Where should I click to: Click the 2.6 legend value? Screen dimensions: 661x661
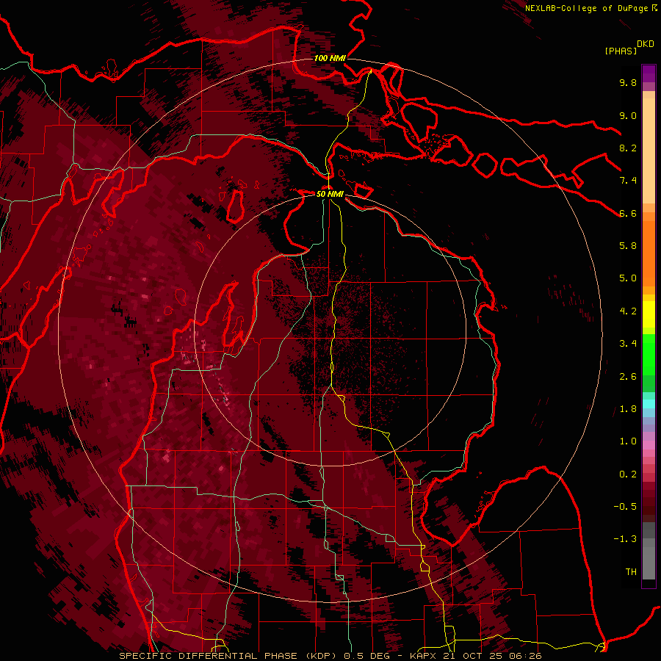628,377
